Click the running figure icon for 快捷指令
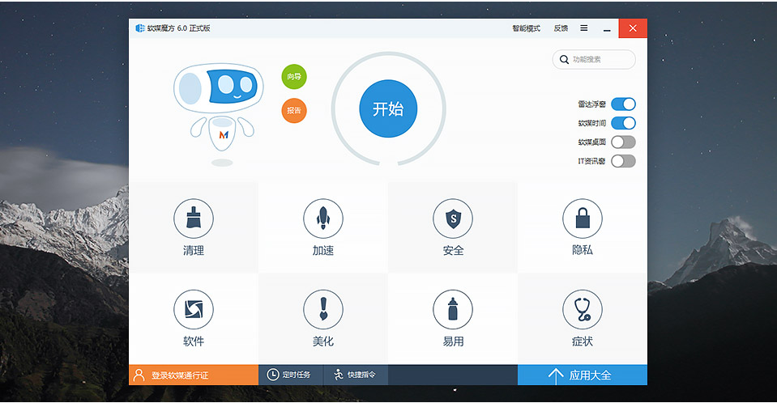The image size is (777, 403). pos(339,375)
